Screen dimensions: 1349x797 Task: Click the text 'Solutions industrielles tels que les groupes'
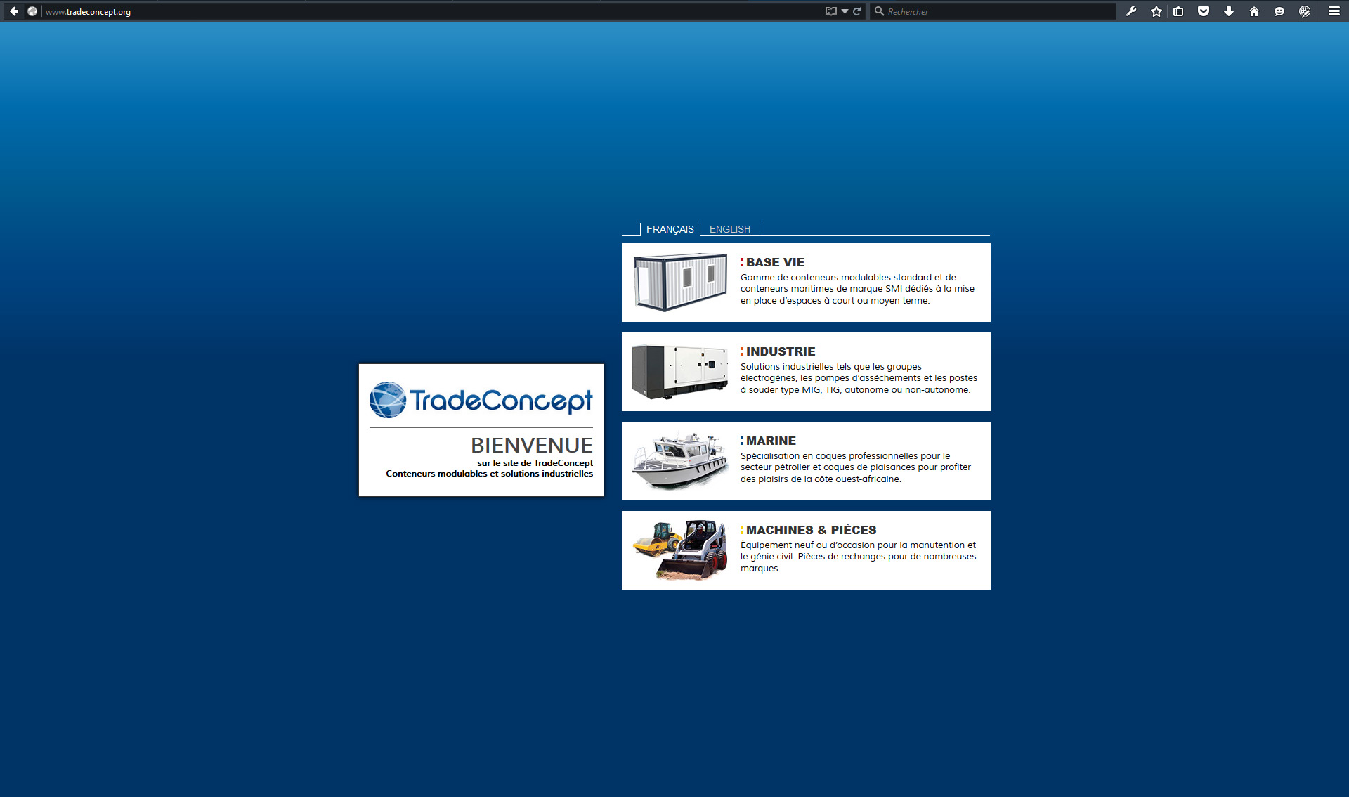click(831, 367)
